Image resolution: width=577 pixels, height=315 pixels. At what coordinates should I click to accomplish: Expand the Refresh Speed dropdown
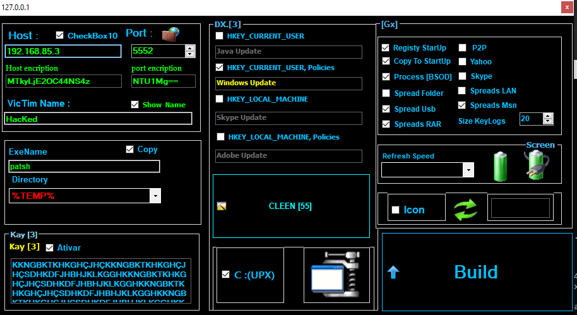[x=468, y=170]
